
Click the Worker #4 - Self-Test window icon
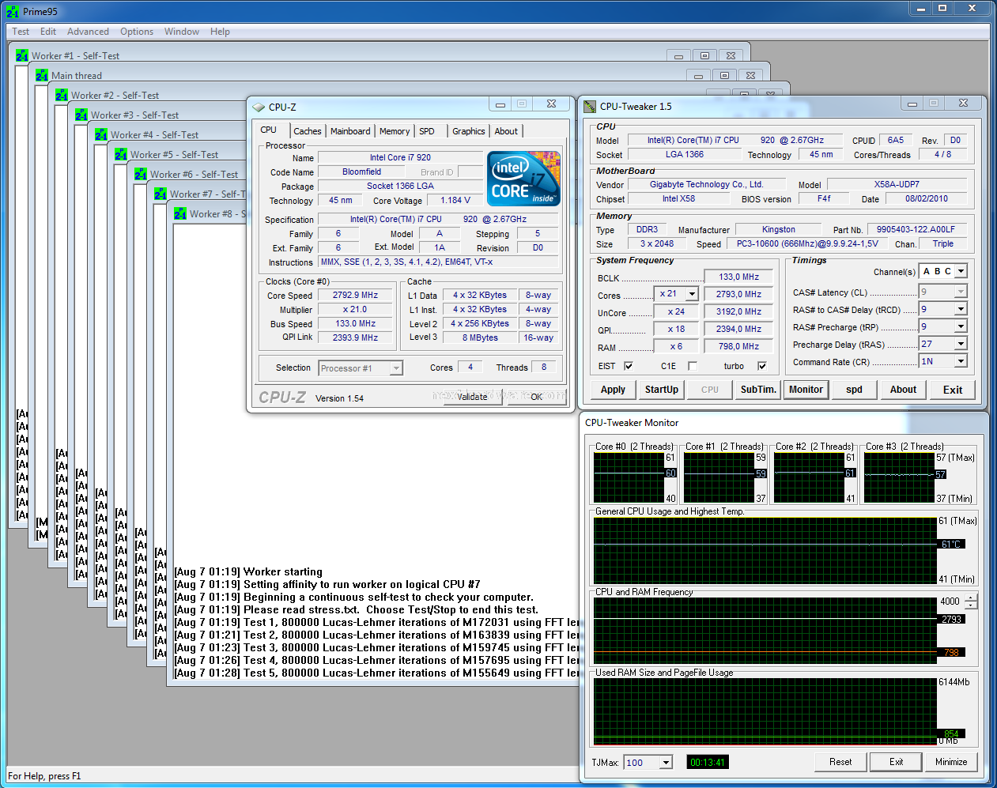[x=101, y=134]
